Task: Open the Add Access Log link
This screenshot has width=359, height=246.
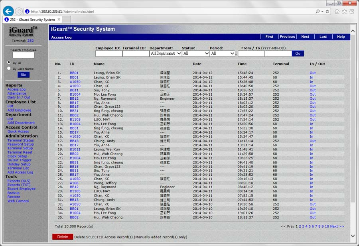Action: [x=20, y=172]
